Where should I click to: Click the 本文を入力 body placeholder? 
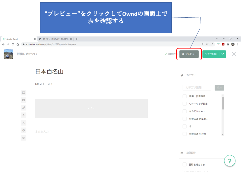point(42,132)
